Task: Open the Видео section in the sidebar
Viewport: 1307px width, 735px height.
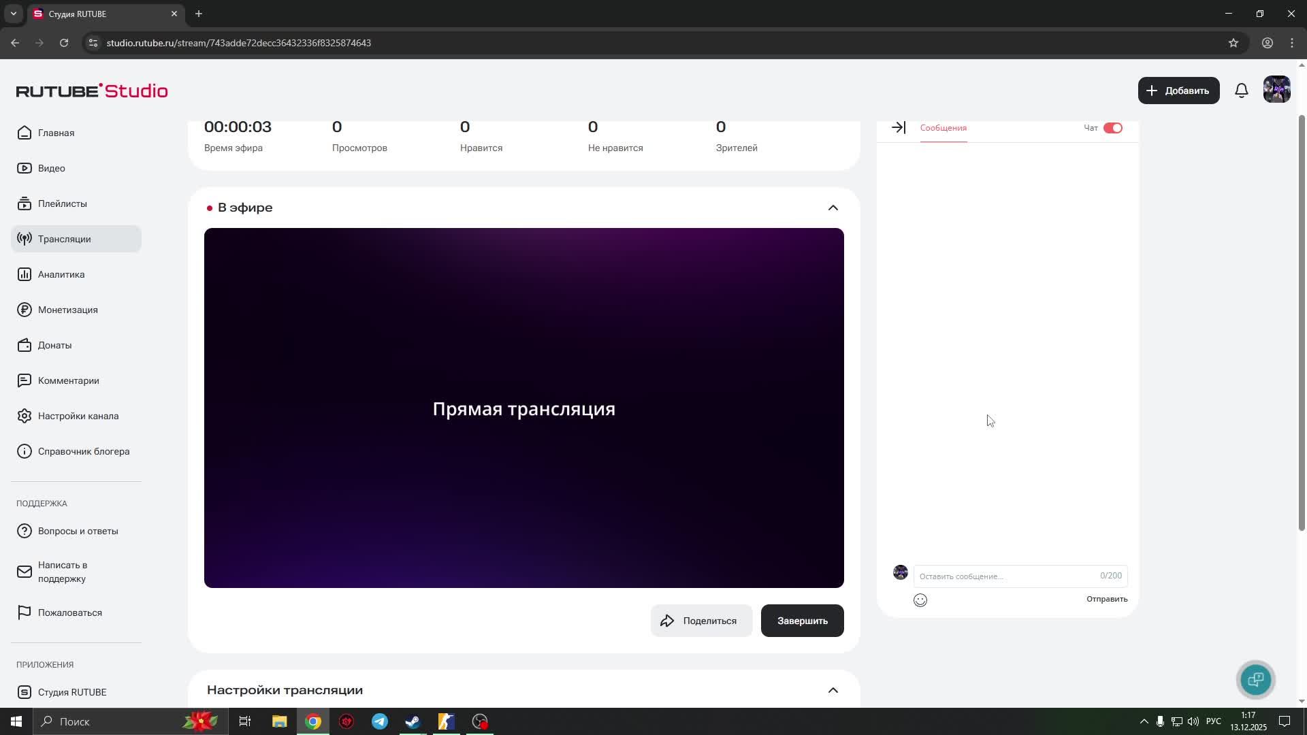Action: 51,168
